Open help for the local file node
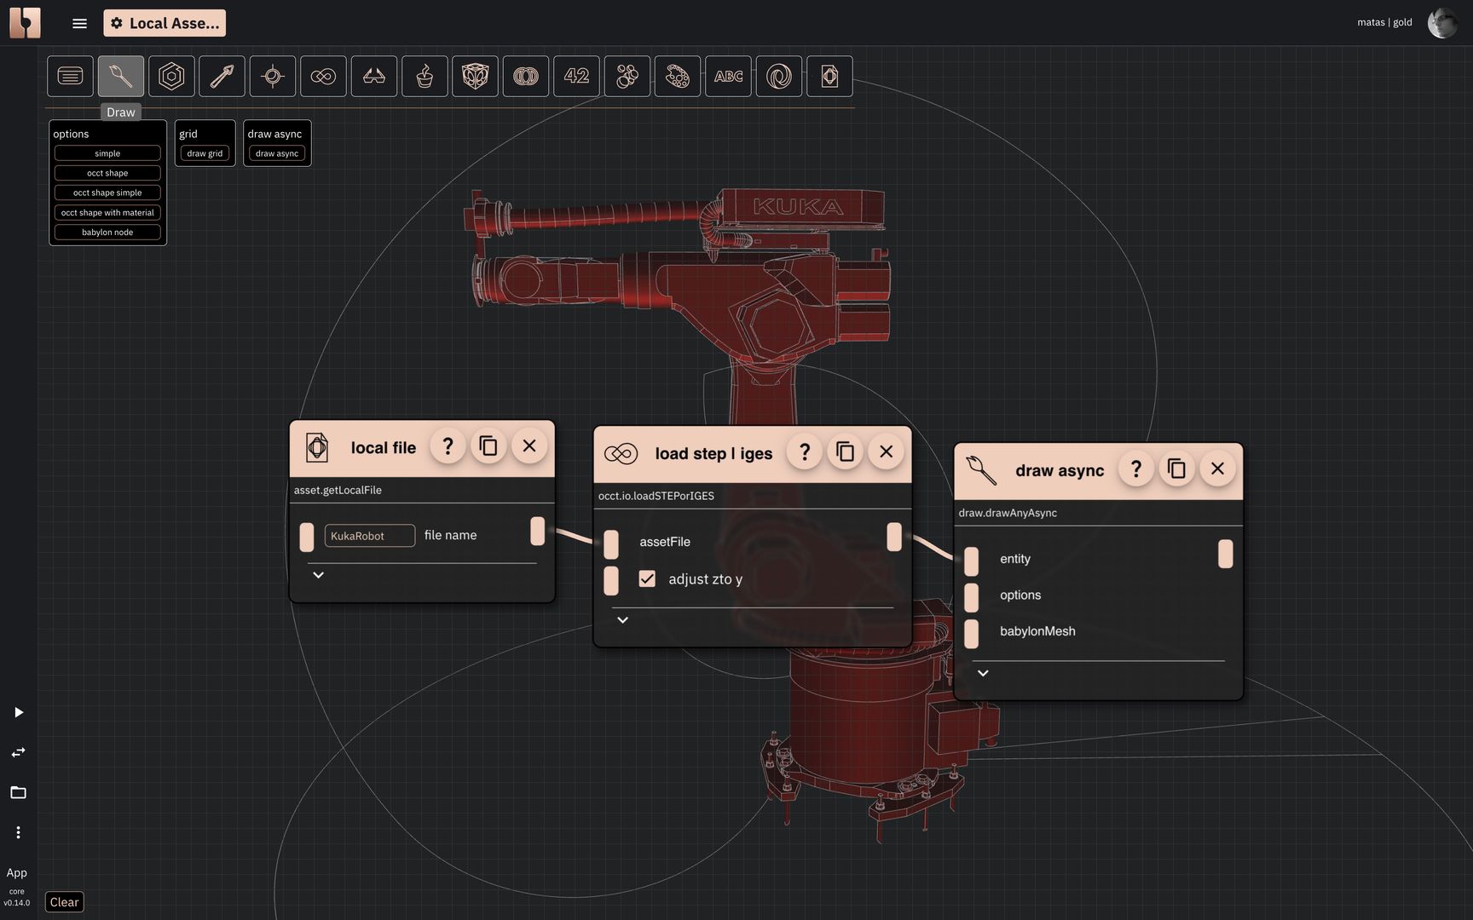 point(448,446)
